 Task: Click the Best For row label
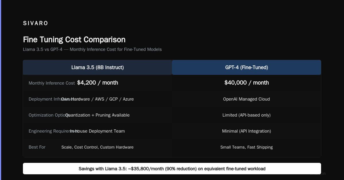37,147
